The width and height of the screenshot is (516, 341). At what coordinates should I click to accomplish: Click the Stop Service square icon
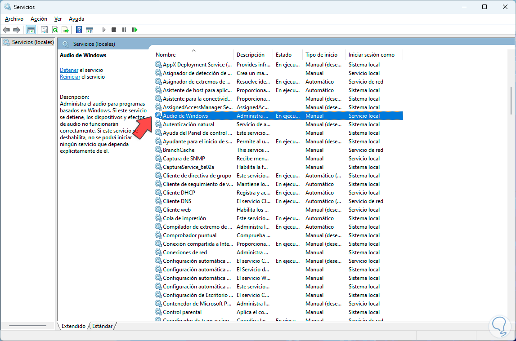[114, 30]
